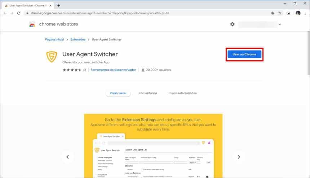Click the extension icon left of bookmark star

pos(273,13)
